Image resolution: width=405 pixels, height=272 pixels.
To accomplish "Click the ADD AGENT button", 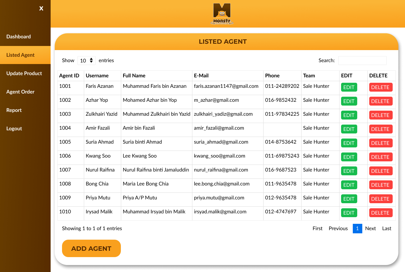I will pyautogui.click(x=91, y=248).
